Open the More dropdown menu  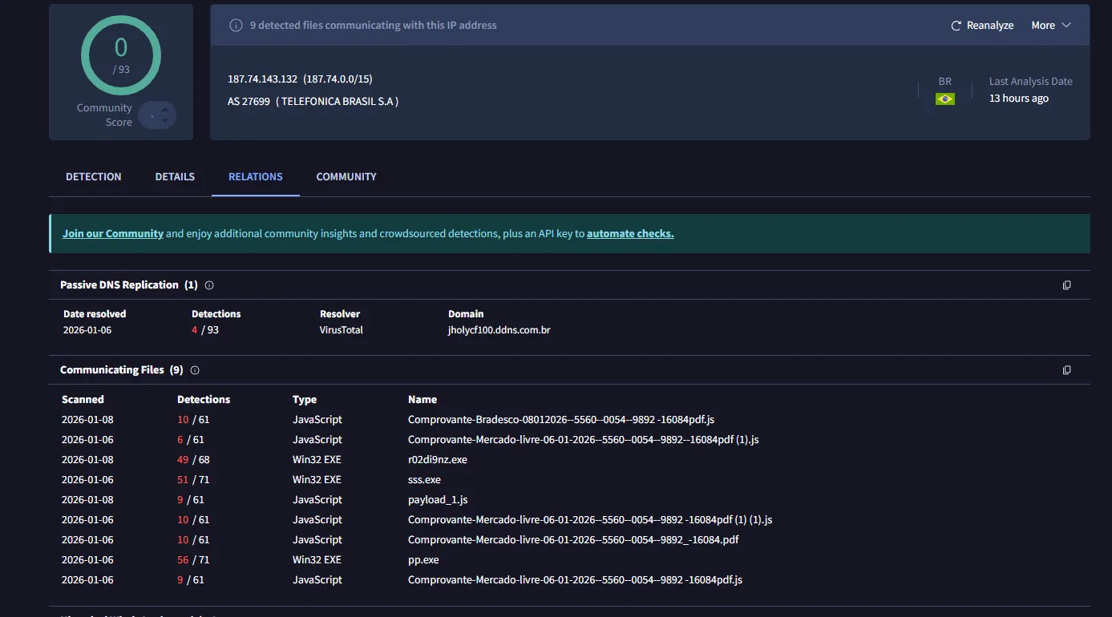(x=1050, y=26)
